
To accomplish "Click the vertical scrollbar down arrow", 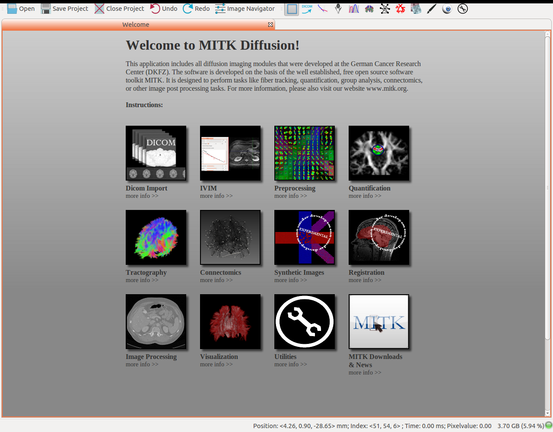I will (548, 413).
